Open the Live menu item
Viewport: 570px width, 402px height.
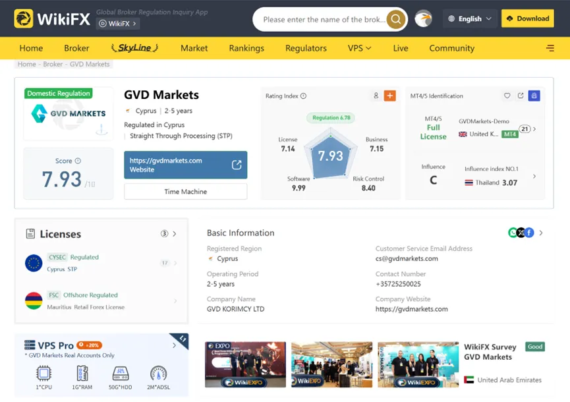point(400,48)
